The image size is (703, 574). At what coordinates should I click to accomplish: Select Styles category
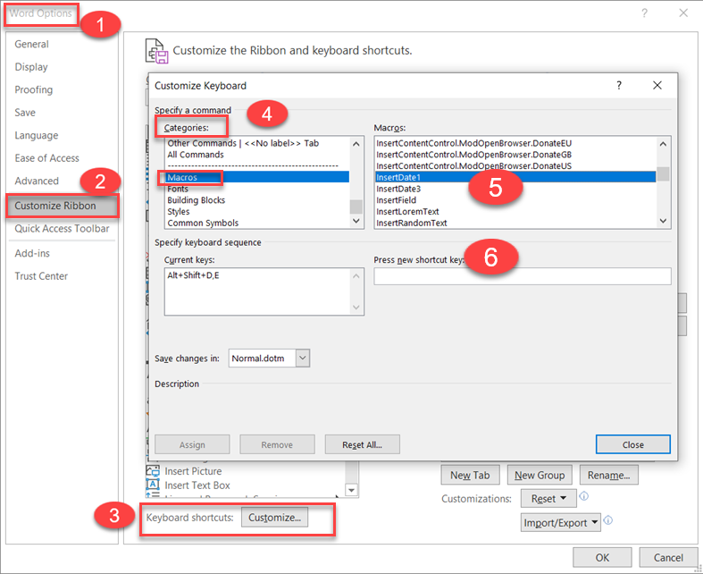point(257,211)
